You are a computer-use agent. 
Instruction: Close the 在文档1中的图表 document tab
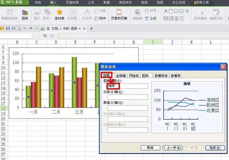[84, 29]
